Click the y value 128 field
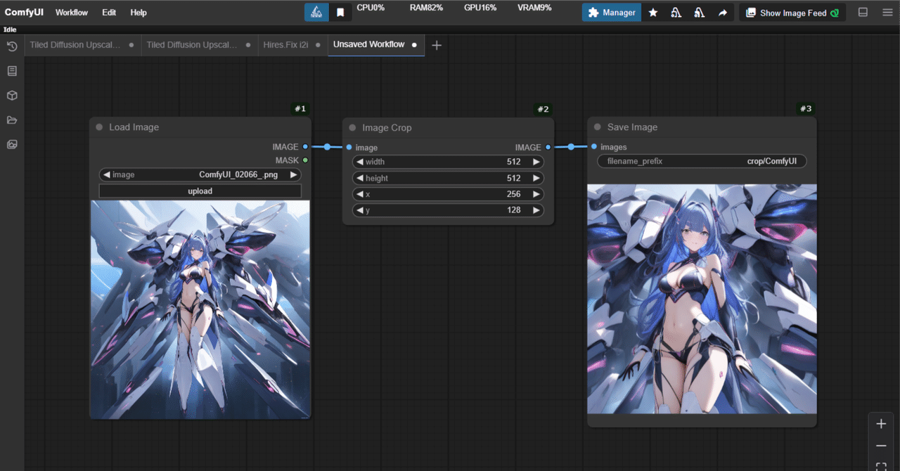 (448, 210)
